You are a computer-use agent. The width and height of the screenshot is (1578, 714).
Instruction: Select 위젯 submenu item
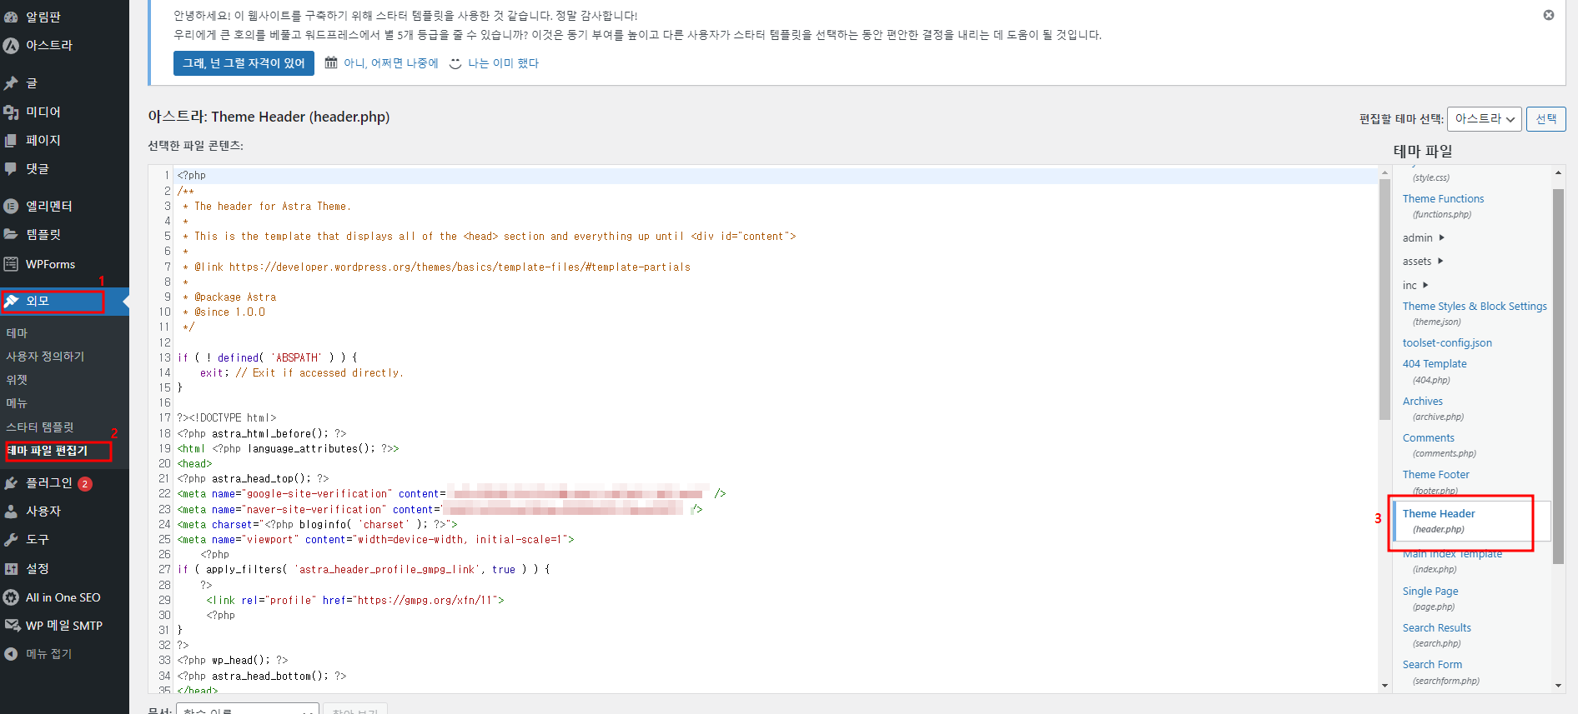(17, 380)
